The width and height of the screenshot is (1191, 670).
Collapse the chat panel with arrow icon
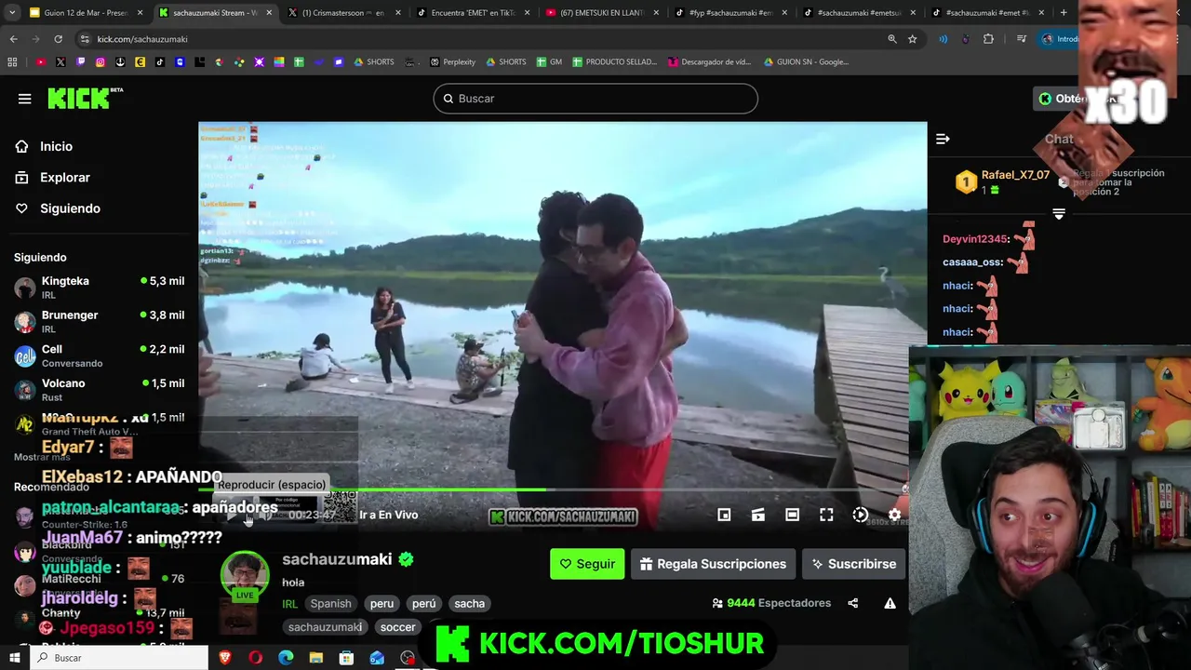click(943, 139)
